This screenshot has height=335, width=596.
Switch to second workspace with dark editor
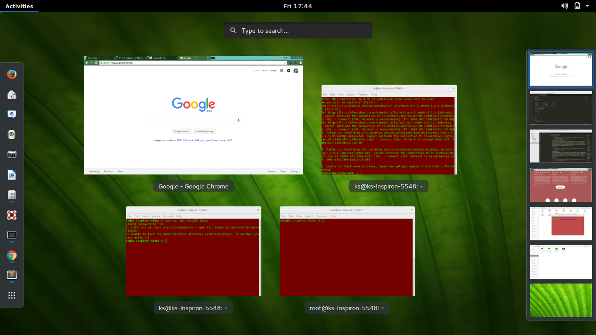[x=561, y=109]
